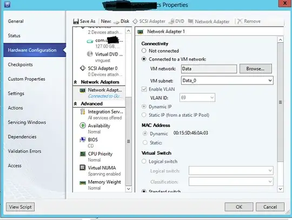Open the BIOS settings item
Viewport: 292px width, 220px height.
point(93,139)
